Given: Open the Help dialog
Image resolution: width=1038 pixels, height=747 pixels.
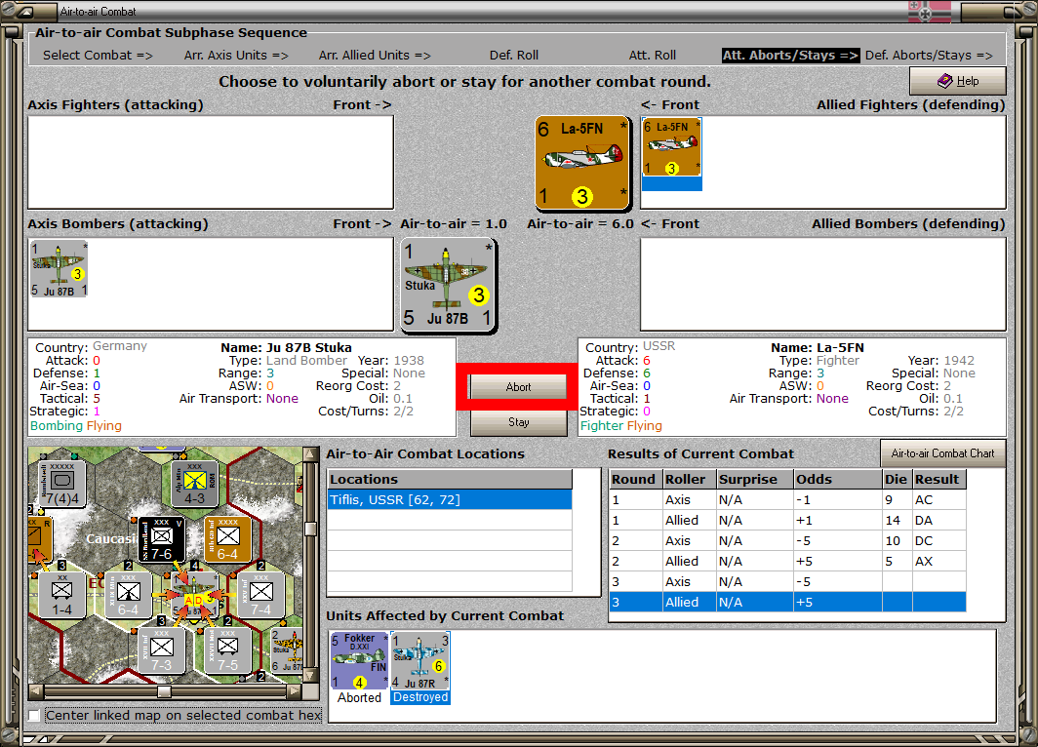Looking at the screenshot, I should coord(958,81).
